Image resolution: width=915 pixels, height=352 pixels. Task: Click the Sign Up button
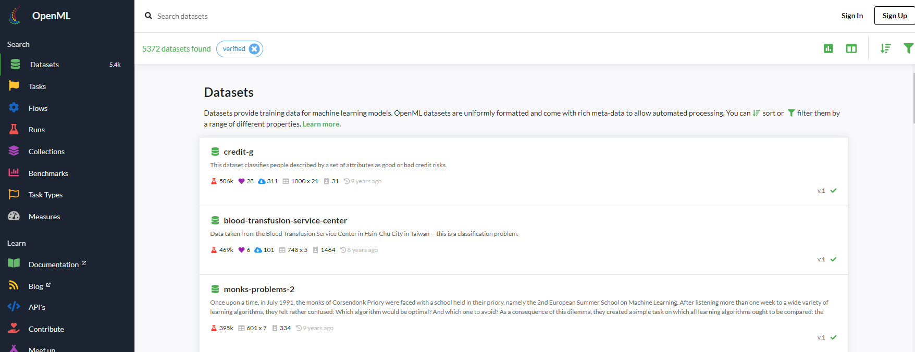894,16
